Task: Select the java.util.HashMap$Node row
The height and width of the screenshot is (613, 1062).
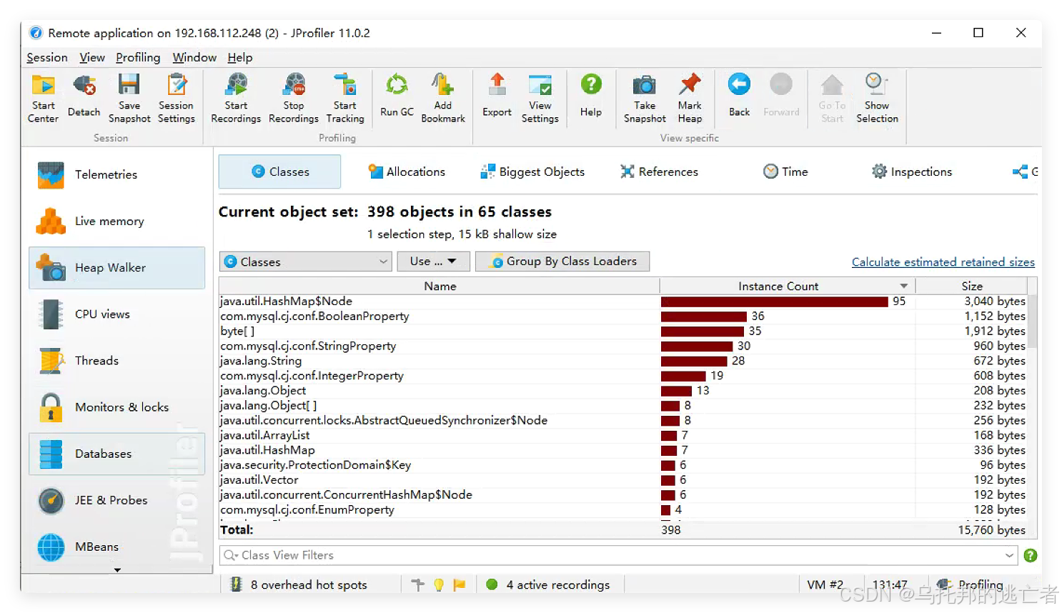Action: click(623, 301)
